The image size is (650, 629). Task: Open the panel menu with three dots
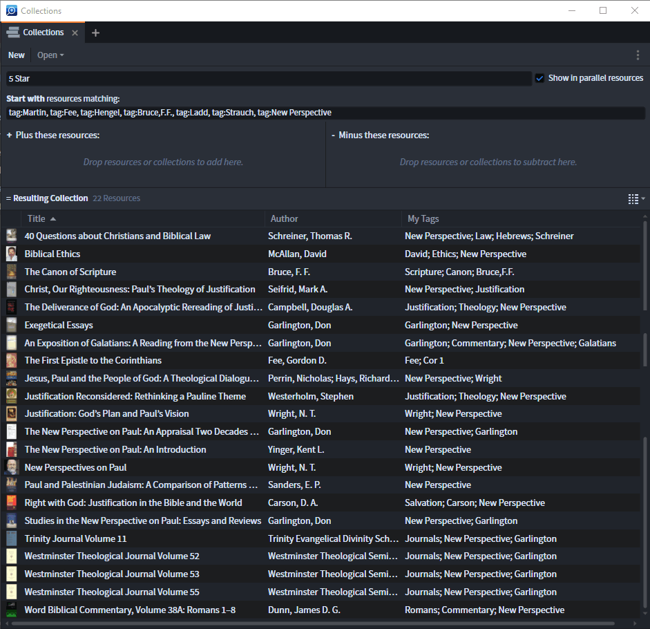(638, 55)
